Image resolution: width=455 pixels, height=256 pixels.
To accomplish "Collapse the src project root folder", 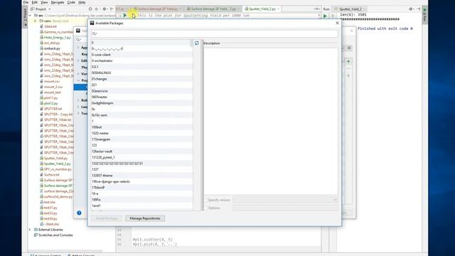I will pos(30,16).
